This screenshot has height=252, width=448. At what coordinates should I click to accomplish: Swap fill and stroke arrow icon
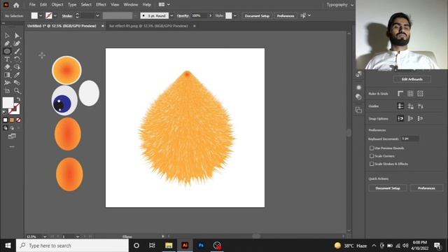(x=19, y=99)
